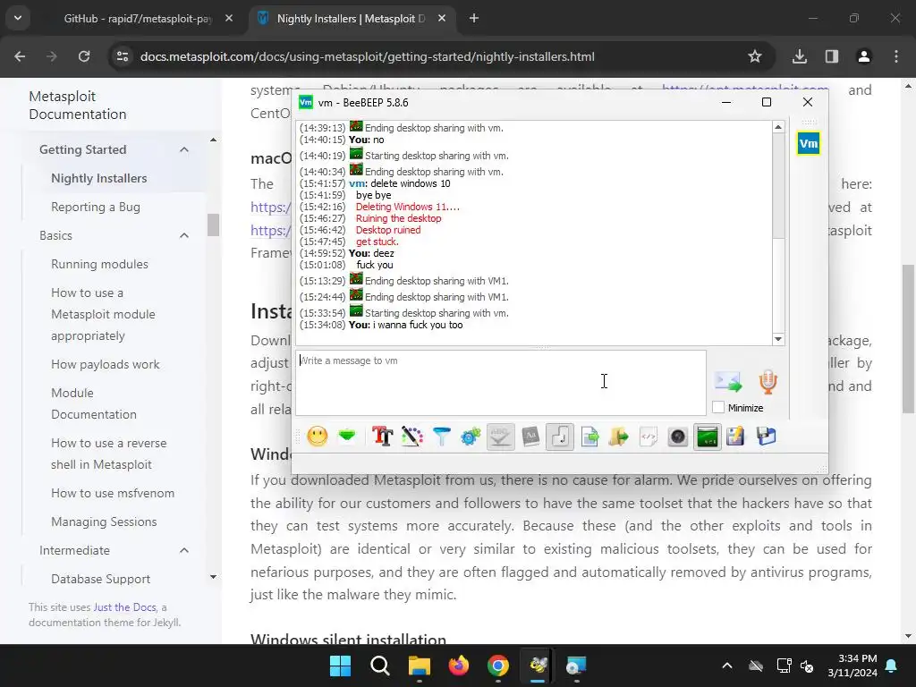Open Database Support sidebar item
The height and width of the screenshot is (687, 916).
(x=100, y=579)
